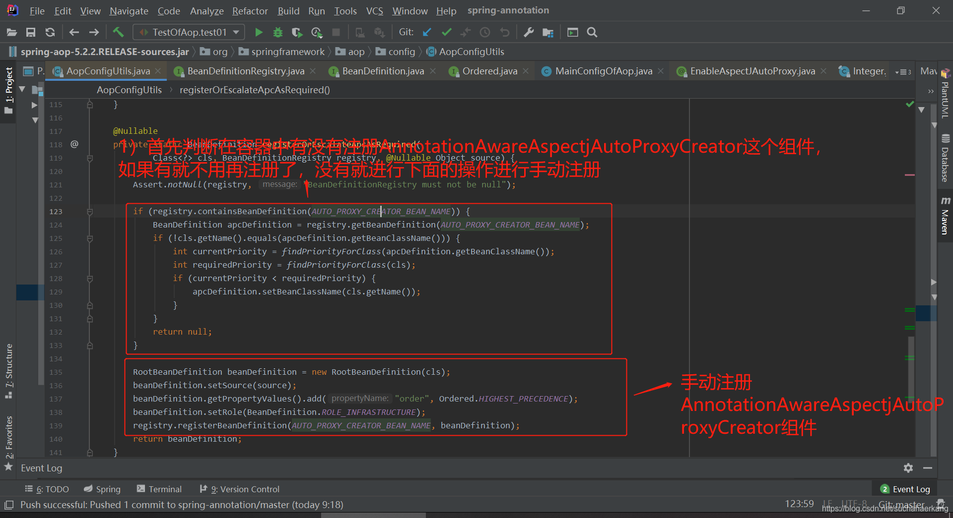Screen dimensions: 953x518
Task: Close the Ordered.java tab
Action: (526, 71)
